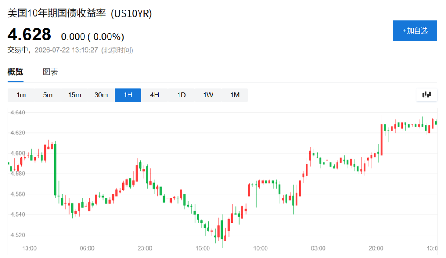Viewport: 446px width, 258px height.
Task: Click the 4.628 current yield value
Action: pos(29,34)
